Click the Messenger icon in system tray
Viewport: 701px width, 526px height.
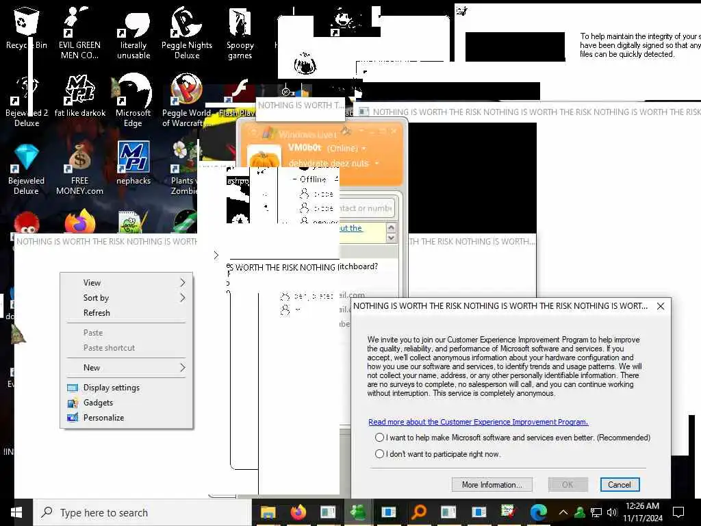click(x=580, y=512)
